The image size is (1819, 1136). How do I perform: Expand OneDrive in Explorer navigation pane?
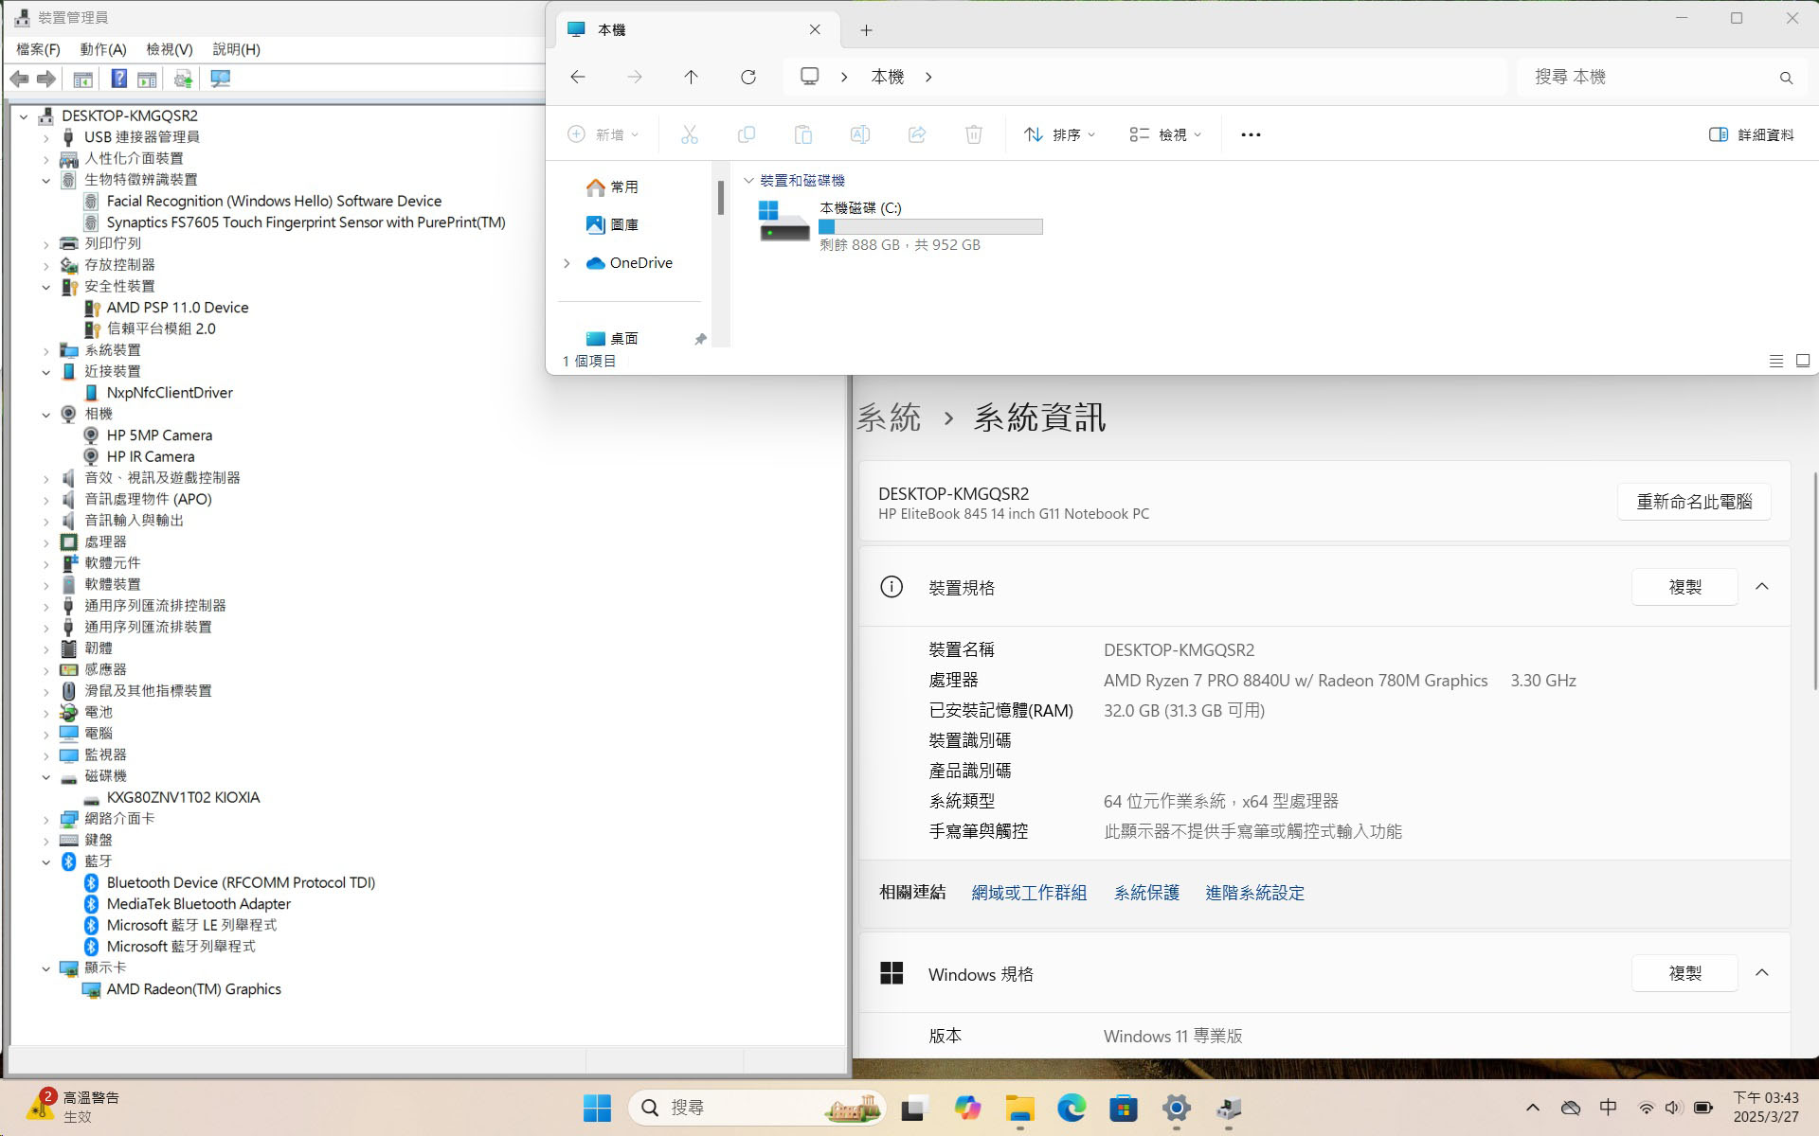pos(567,263)
